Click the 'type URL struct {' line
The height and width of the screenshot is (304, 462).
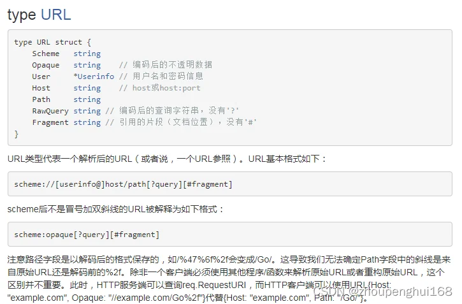tap(52, 42)
